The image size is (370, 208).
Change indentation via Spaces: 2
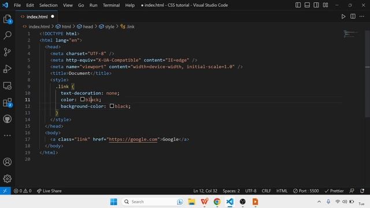click(231, 191)
